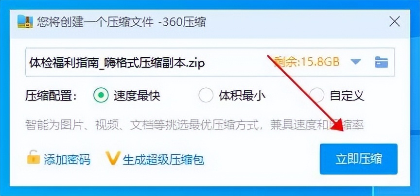The height and width of the screenshot is (196, 420).
Task: Close the 360压缩 create archive dialog
Action: 395,21
